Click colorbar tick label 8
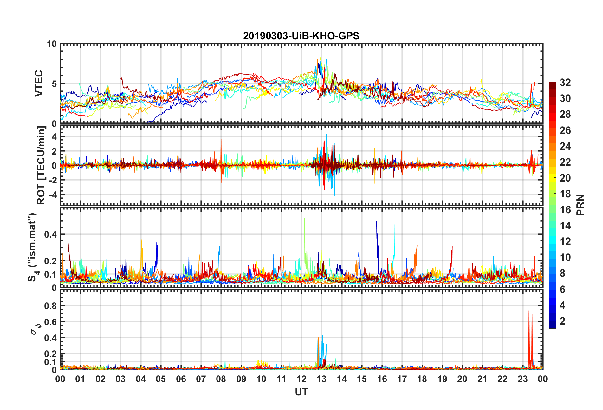 [x=562, y=273]
